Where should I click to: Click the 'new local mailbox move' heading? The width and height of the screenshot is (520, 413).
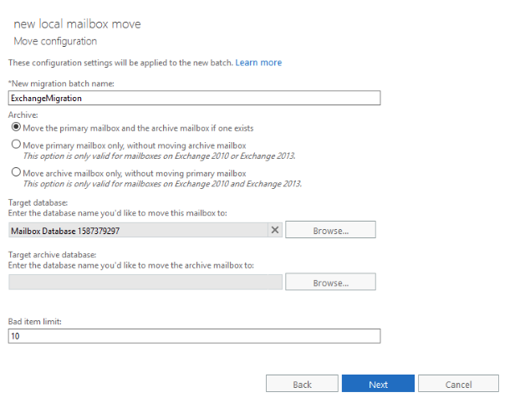77,24
